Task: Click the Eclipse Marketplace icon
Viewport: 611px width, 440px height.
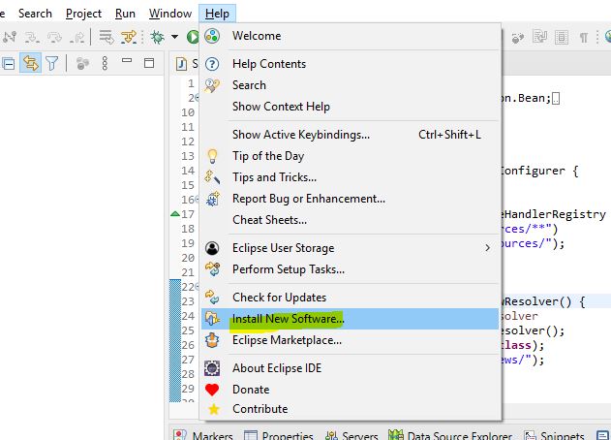Action: point(212,340)
